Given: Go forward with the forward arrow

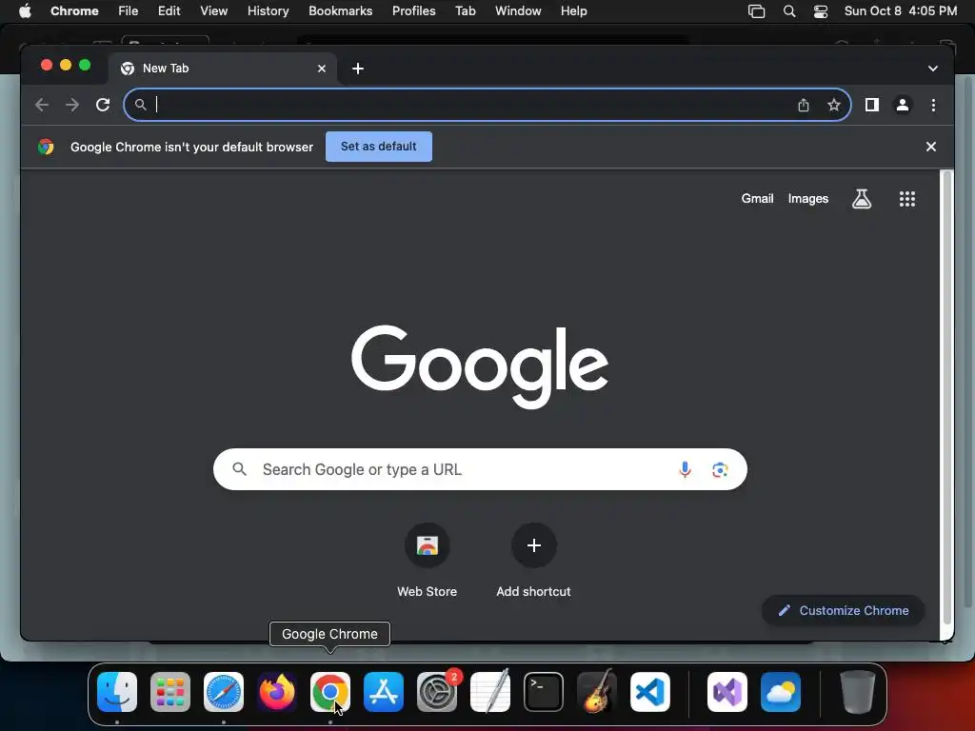Looking at the screenshot, I should (72, 105).
